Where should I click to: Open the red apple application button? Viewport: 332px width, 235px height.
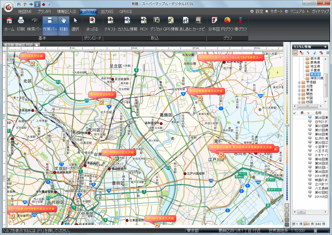[x=8, y=7]
